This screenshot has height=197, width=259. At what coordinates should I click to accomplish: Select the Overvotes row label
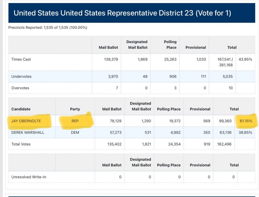pos(20,88)
